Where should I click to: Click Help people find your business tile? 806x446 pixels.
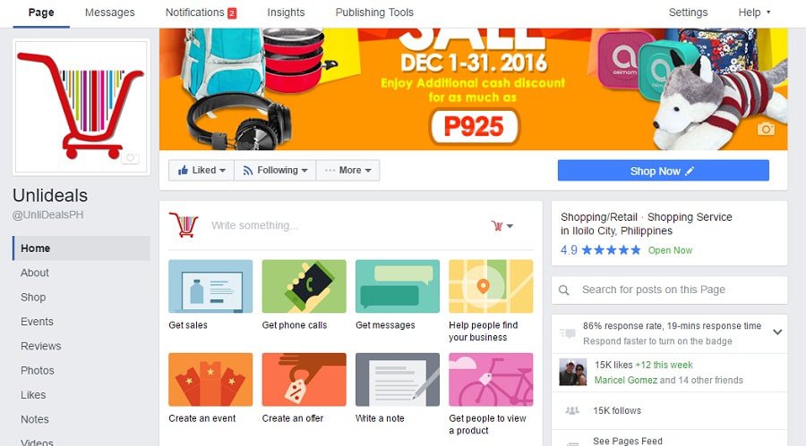tap(491, 301)
